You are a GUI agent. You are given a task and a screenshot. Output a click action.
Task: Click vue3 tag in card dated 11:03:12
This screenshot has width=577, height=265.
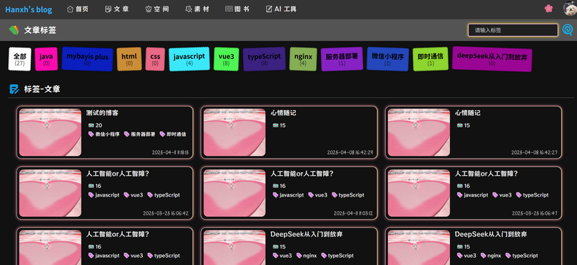[x=317, y=195]
